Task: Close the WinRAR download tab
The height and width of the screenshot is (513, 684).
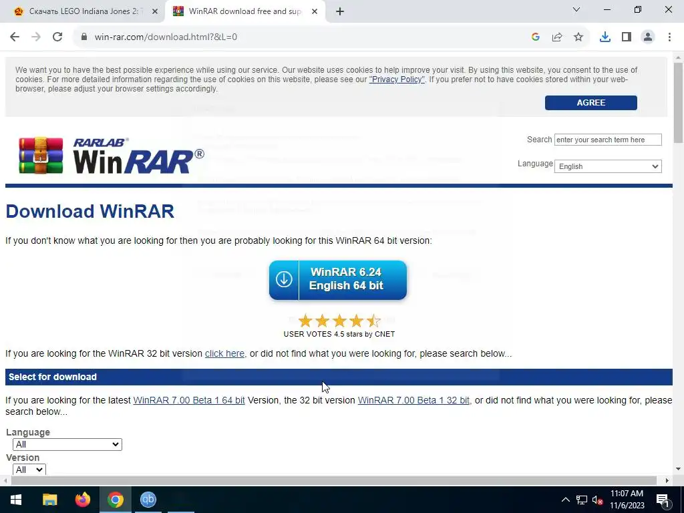Action: 315,11
